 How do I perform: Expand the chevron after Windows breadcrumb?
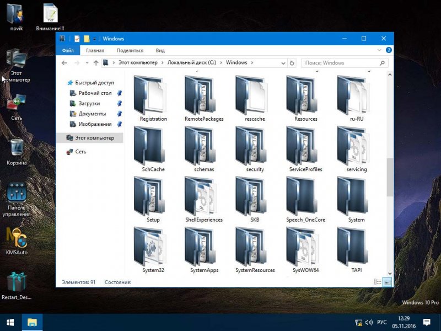[x=252, y=62]
